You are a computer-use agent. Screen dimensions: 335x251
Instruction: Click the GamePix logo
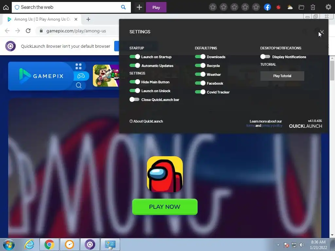(x=41, y=76)
